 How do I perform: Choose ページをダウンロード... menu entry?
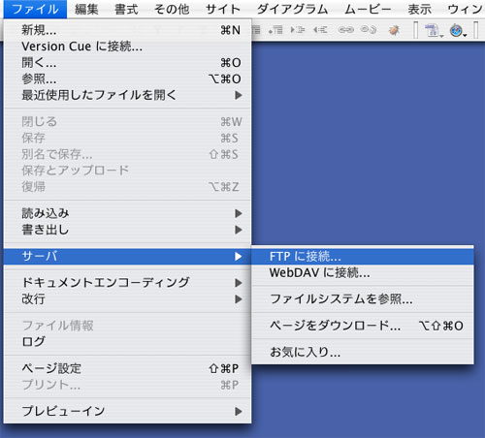[363, 326]
